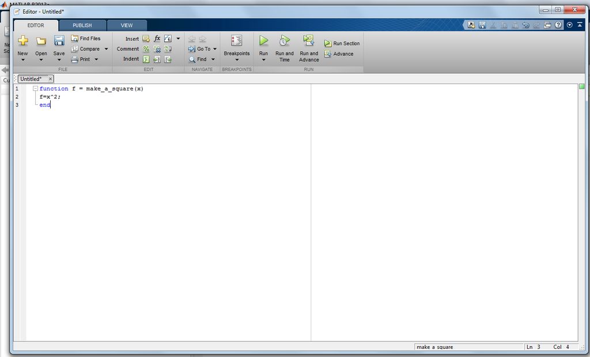Open the Go To dropdown arrow
This screenshot has width=590, height=357.
point(215,49)
